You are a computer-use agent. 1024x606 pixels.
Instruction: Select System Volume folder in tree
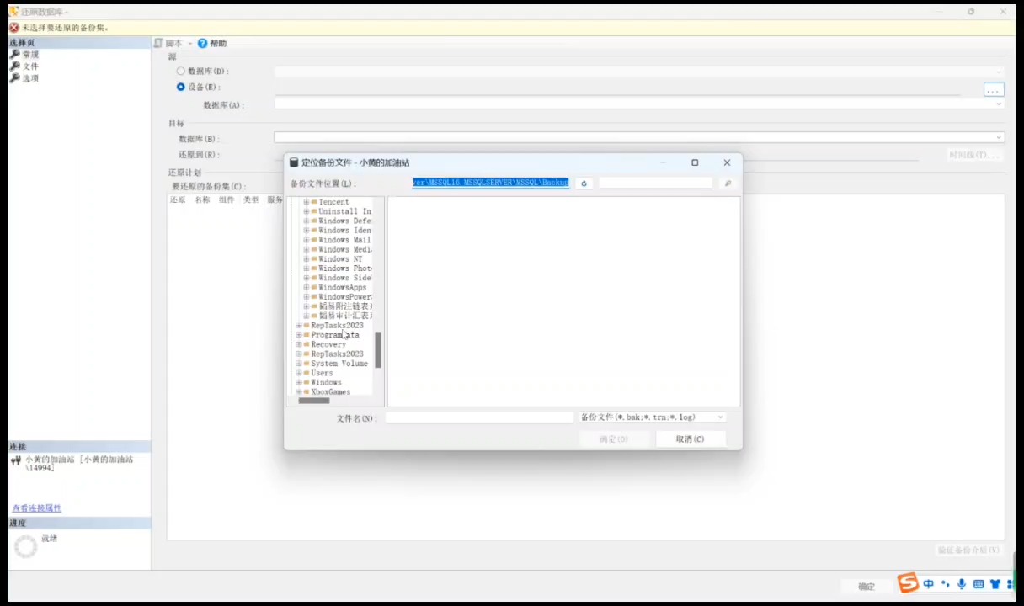339,364
